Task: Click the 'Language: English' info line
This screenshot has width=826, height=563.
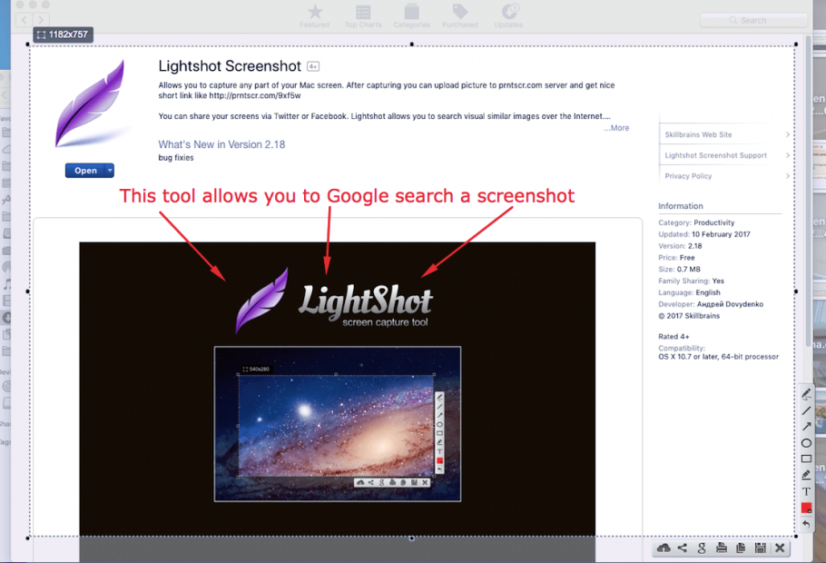Action: pos(689,292)
